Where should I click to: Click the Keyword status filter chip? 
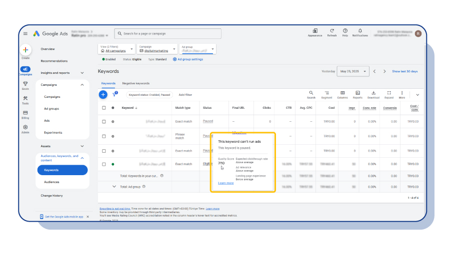pyautogui.click(x=149, y=95)
